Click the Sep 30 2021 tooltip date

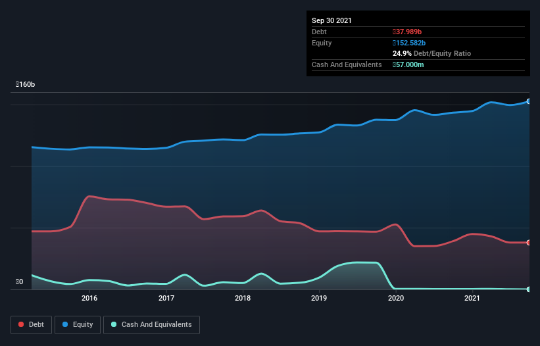click(x=331, y=20)
